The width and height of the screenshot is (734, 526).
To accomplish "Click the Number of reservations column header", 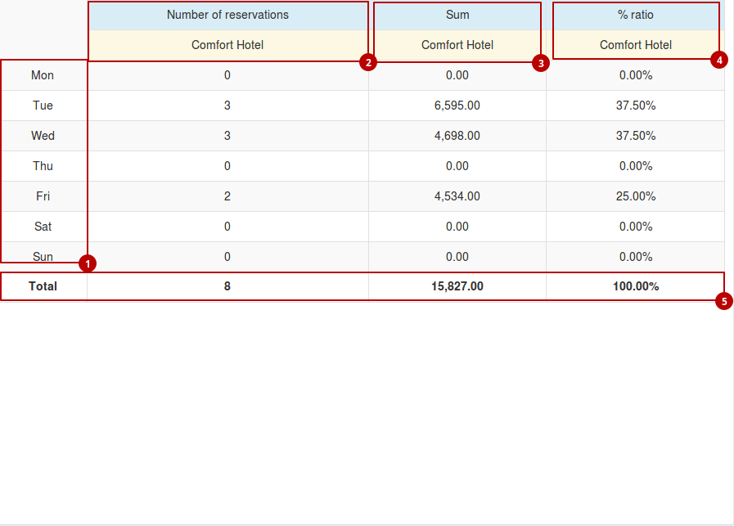I will pyautogui.click(x=227, y=15).
